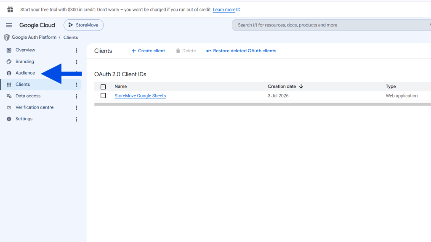Open StoreMove Google Sheets client

point(140,96)
